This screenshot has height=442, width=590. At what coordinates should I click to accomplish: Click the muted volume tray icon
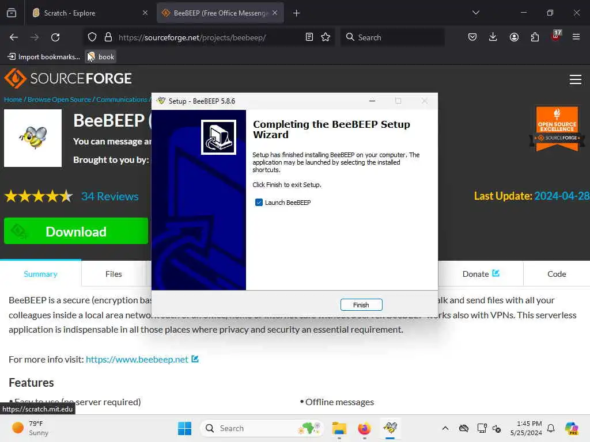pyautogui.click(x=497, y=428)
